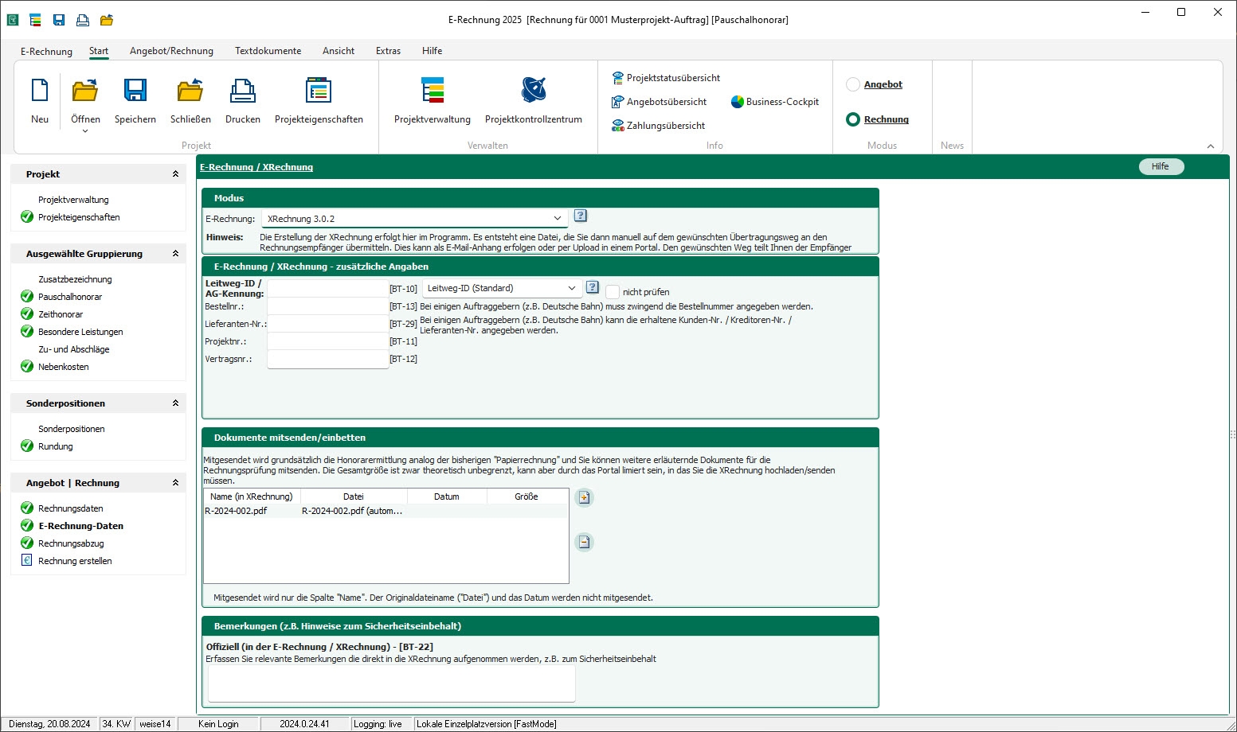Collapse the Sonderpositionen section header chevron
Image resolution: width=1237 pixels, height=732 pixels.
point(175,403)
